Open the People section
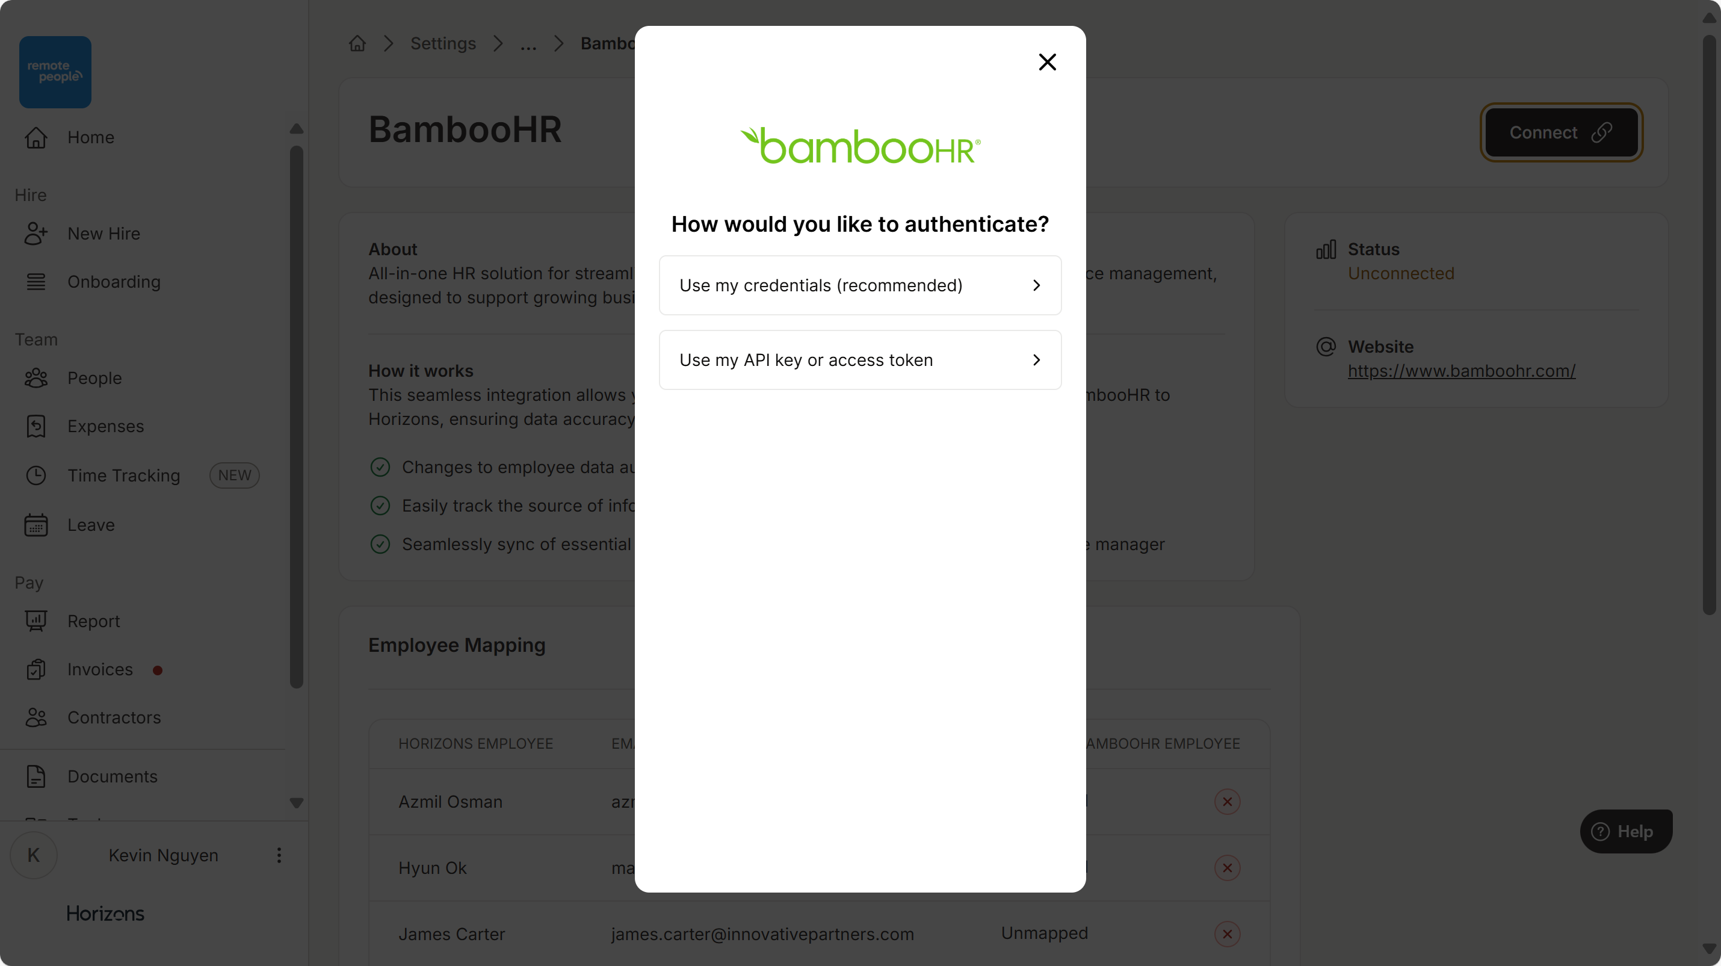The width and height of the screenshot is (1721, 966). (x=94, y=378)
